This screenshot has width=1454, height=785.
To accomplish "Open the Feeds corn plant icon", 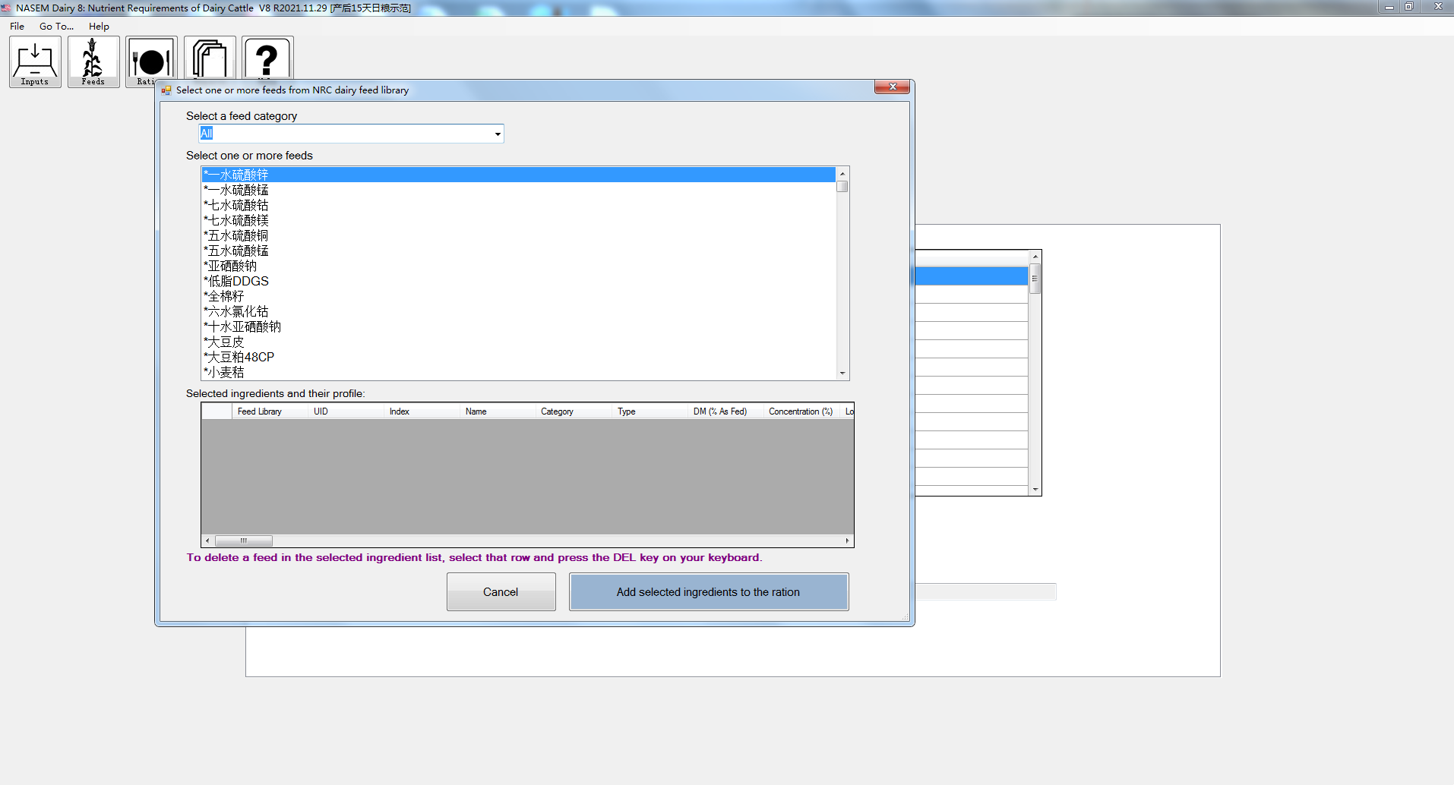I will (93, 61).
